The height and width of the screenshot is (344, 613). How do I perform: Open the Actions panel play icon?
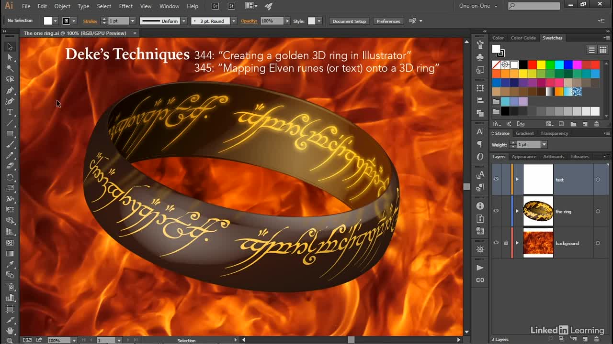[x=480, y=268]
